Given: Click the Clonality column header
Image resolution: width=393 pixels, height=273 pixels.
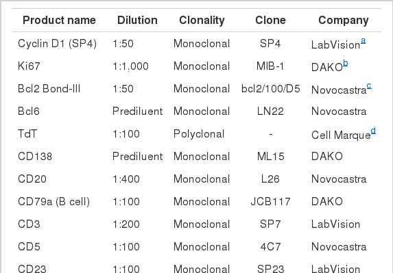Looking at the screenshot, I should coord(202,21).
